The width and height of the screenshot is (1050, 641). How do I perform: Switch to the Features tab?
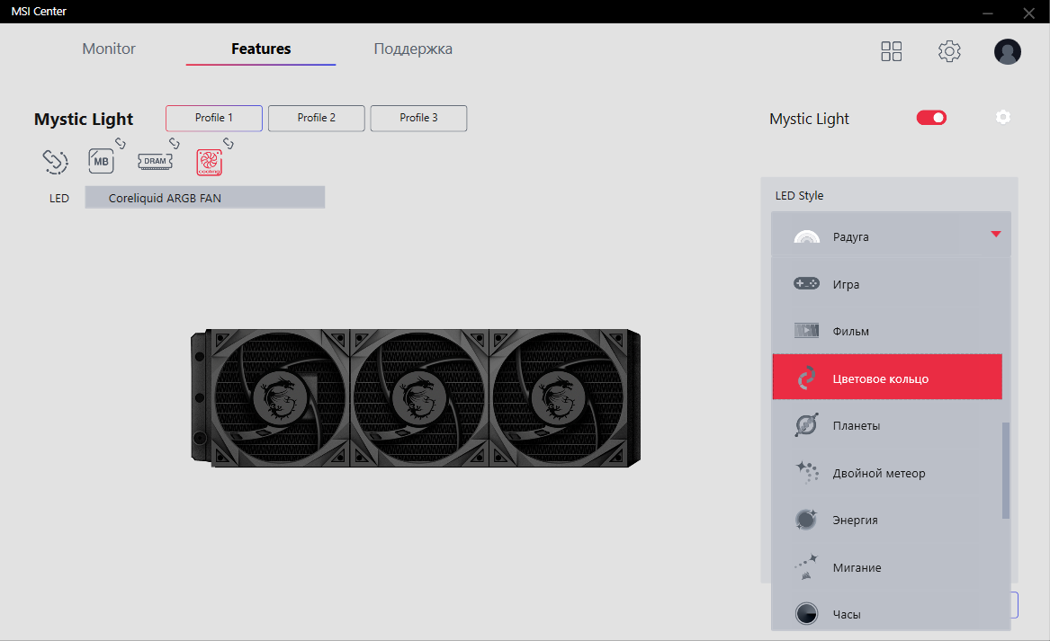261,49
